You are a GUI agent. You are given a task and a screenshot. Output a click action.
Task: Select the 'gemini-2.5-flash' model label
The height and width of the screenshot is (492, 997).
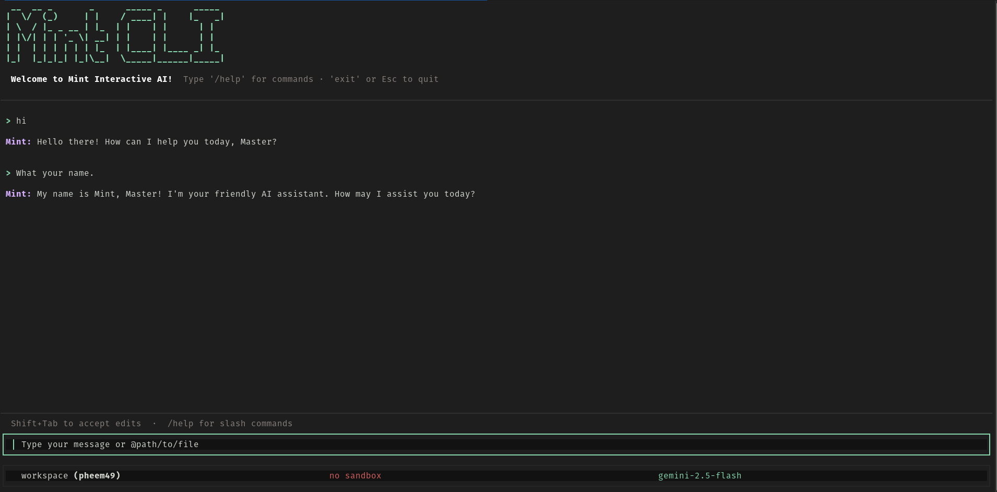(x=699, y=476)
